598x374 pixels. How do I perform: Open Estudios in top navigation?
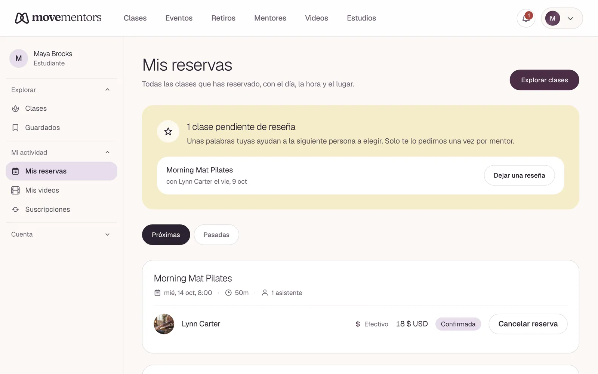(361, 18)
